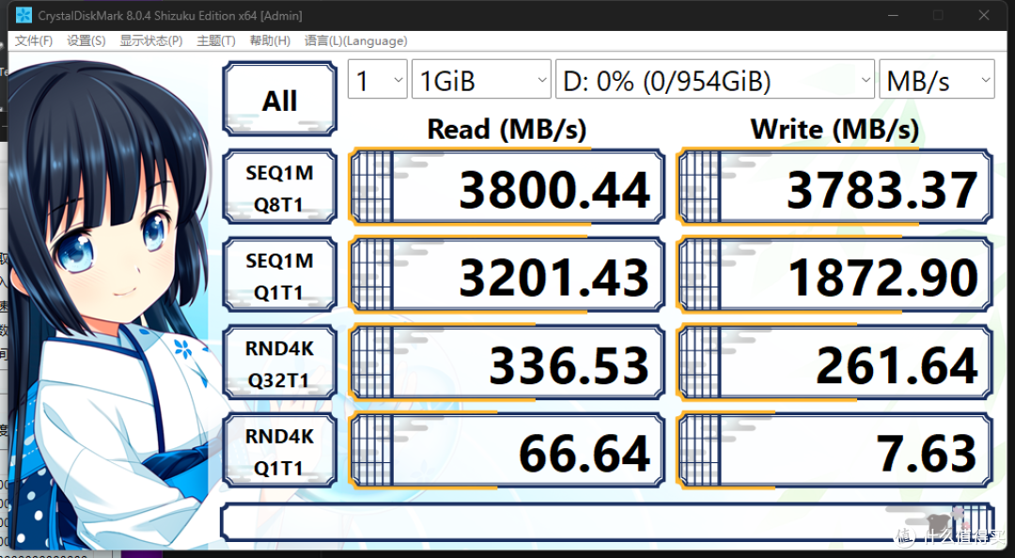Click the RND4K Q32T1 read value 336.53
Image resolution: width=1015 pixels, height=558 pixels.
(x=507, y=363)
